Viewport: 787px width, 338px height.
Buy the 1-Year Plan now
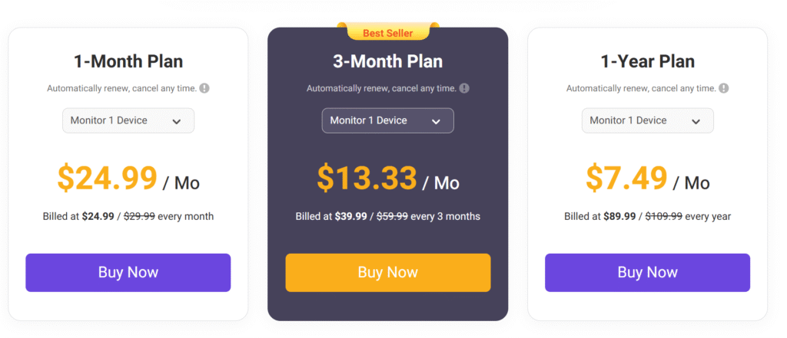click(647, 273)
